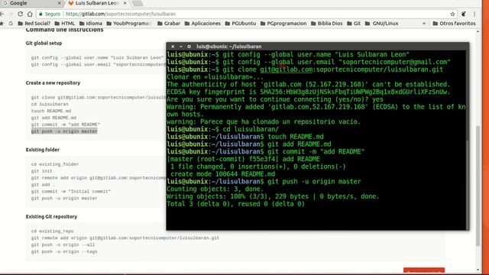
Task: Go to browser home page icon
Action: 30,14
